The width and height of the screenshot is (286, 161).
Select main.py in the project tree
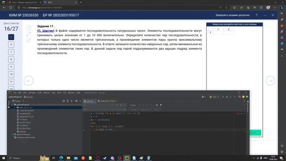click(21, 131)
